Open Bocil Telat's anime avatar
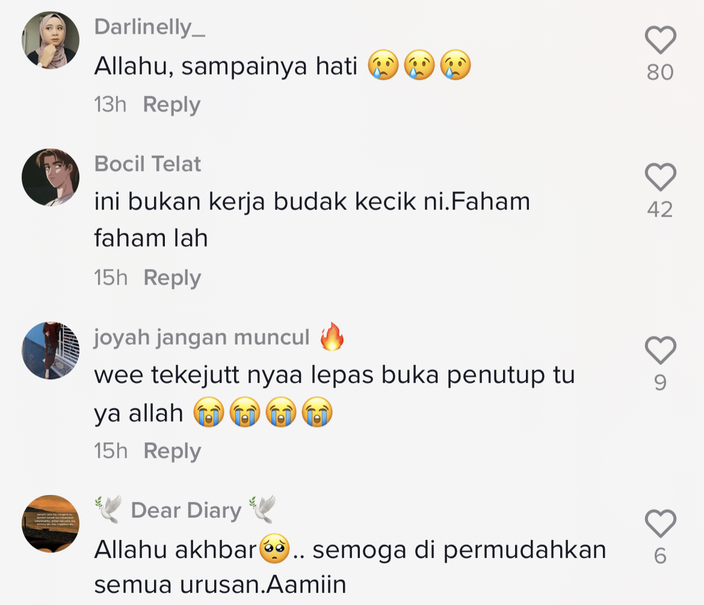This screenshot has width=704, height=605. click(51, 177)
